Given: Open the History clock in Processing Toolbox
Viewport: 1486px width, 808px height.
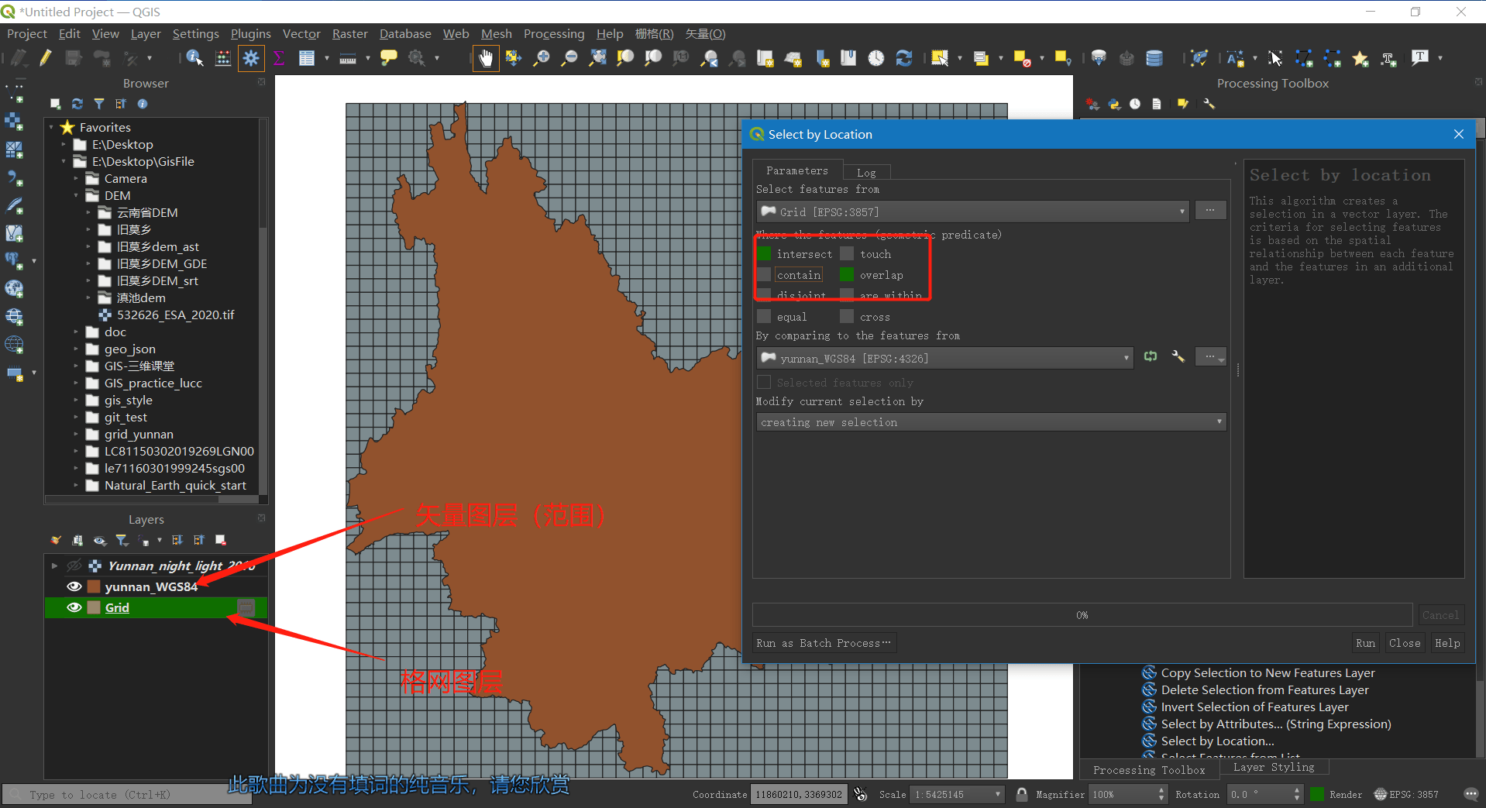Looking at the screenshot, I should 1135,104.
